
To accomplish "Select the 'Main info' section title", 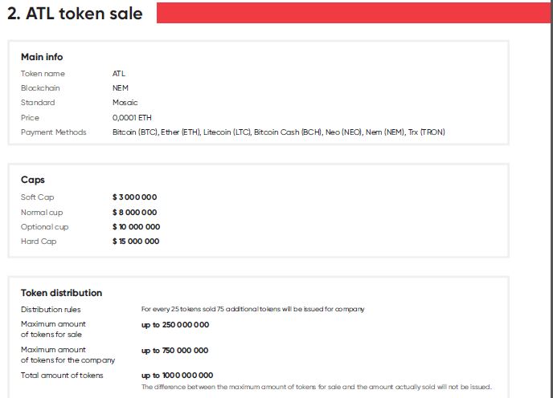I will (x=42, y=57).
